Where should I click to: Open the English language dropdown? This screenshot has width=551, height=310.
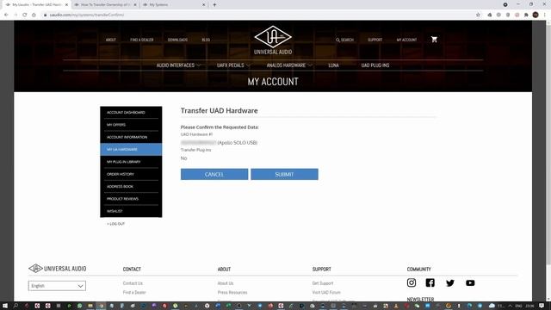[x=57, y=286]
